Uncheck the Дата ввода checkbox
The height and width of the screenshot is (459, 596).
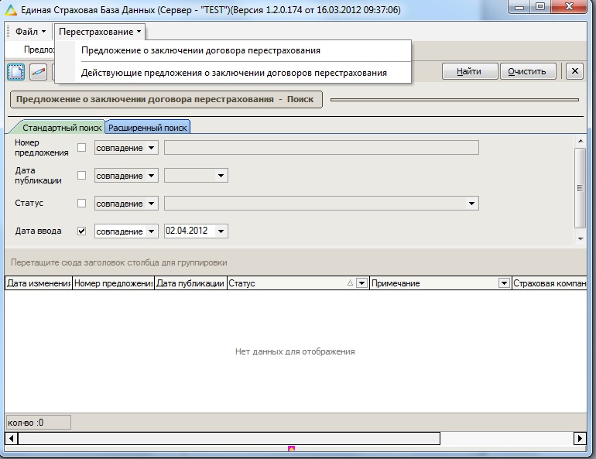[x=82, y=231]
